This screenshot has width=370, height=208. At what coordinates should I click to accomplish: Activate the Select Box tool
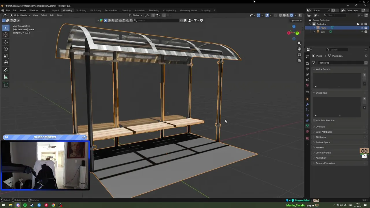tap(6, 28)
